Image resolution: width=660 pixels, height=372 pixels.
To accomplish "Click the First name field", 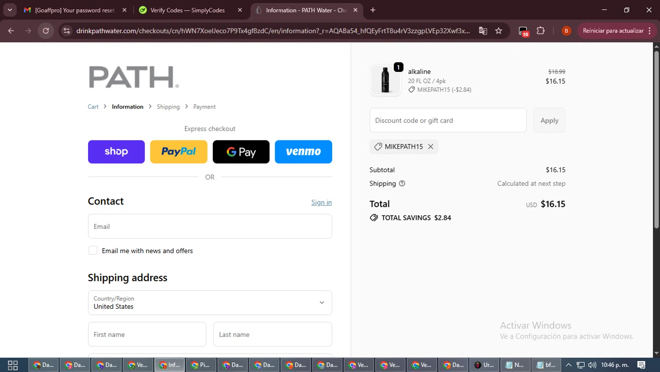I will (x=147, y=334).
